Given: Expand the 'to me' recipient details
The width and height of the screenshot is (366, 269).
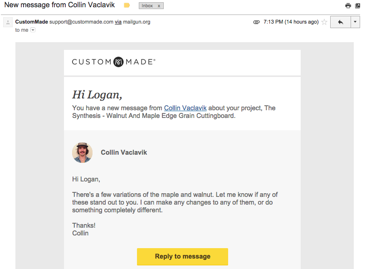Looking at the screenshot, I should (33, 30).
